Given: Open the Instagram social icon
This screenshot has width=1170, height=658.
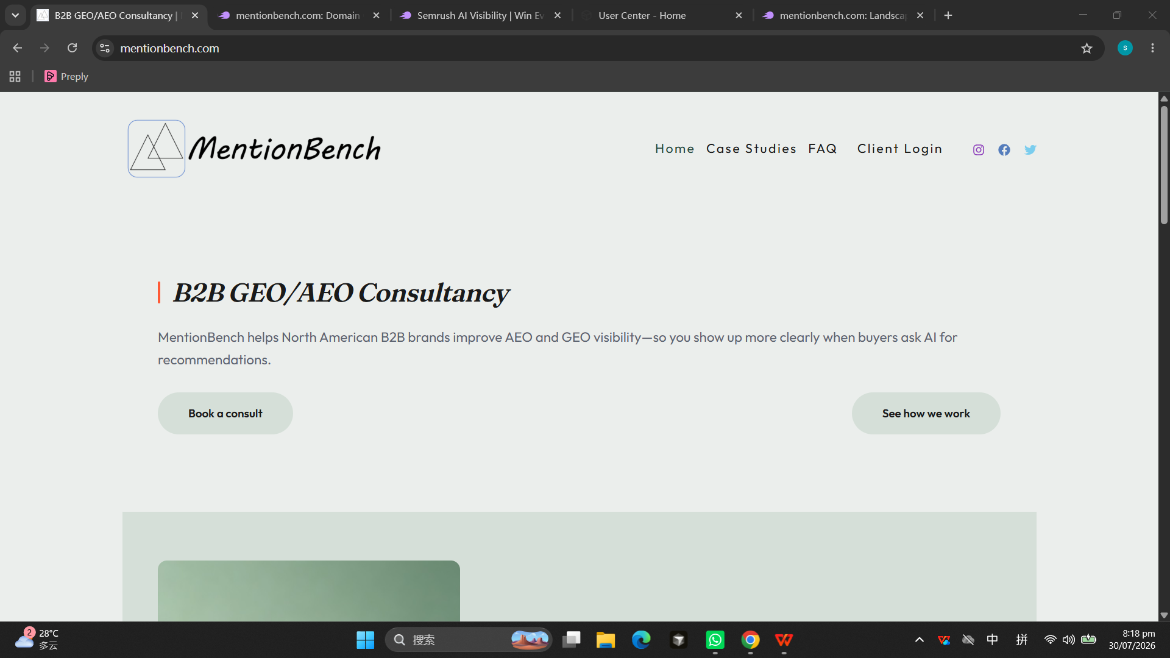Looking at the screenshot, I should click(x=979, y=150).
